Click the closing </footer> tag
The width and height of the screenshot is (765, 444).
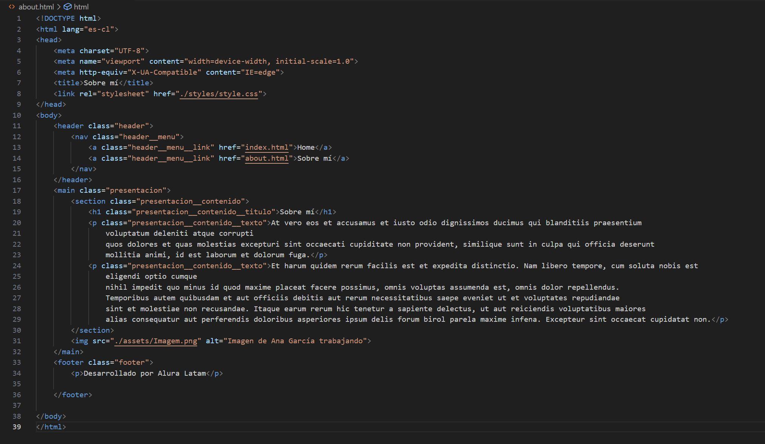click(x=73, y=395)
